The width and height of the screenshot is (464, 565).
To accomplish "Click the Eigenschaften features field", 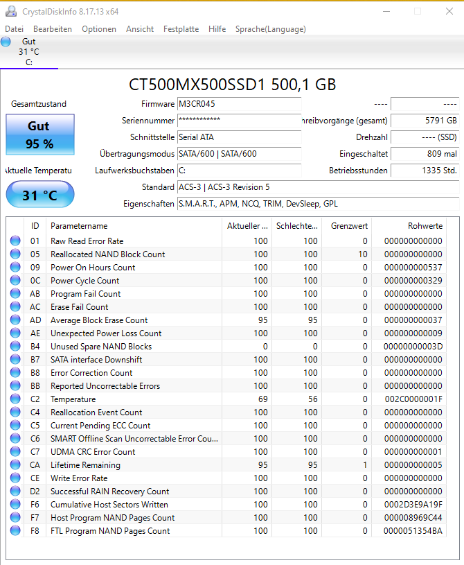I will pyautogui.click(x=318, y=204).
